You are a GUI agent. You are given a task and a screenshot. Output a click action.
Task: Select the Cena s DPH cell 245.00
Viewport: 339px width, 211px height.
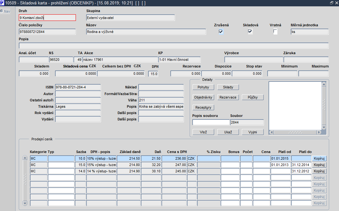[x=174, y=171]
